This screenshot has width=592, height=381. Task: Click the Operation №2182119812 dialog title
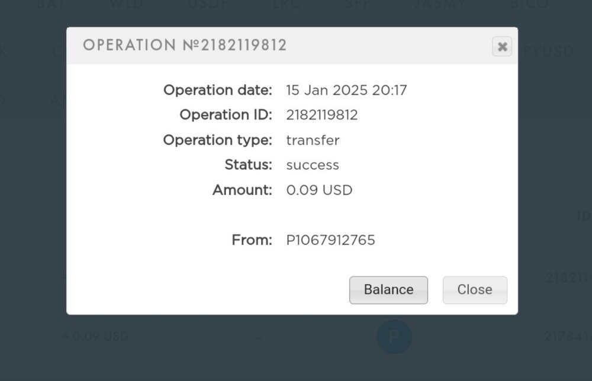185,46
